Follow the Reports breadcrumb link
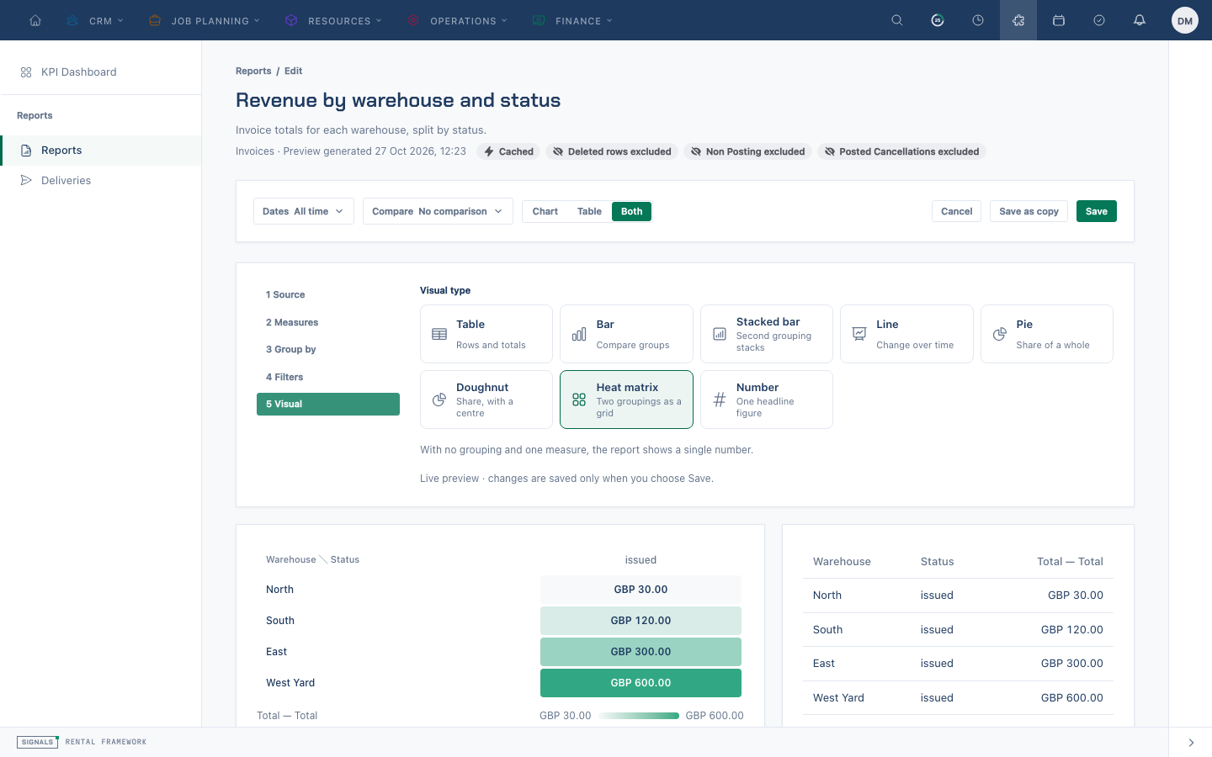Screen dimensions: 1212x757 point(253,71)
